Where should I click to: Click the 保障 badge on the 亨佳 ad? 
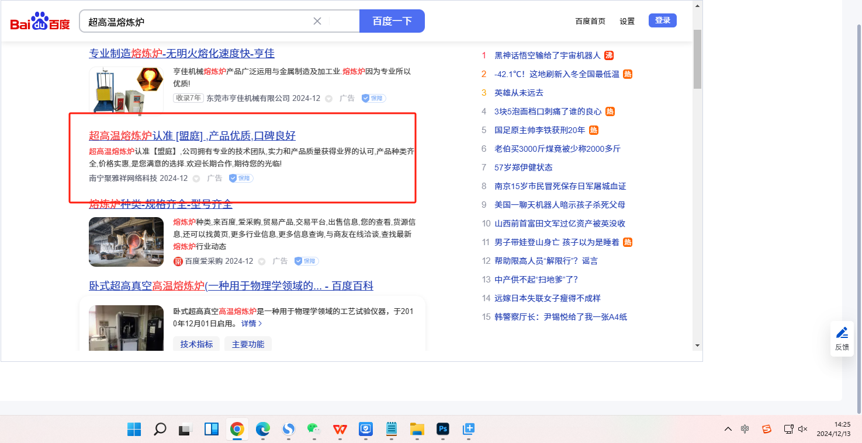click(373, 99)
